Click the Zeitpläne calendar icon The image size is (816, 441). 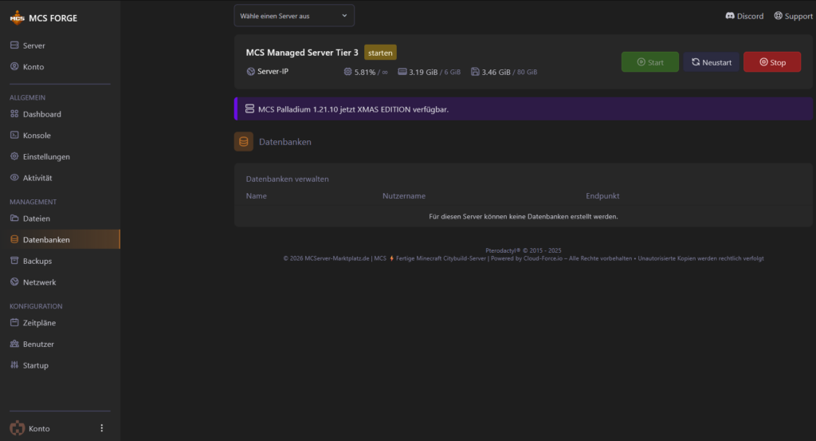point(14,322)
